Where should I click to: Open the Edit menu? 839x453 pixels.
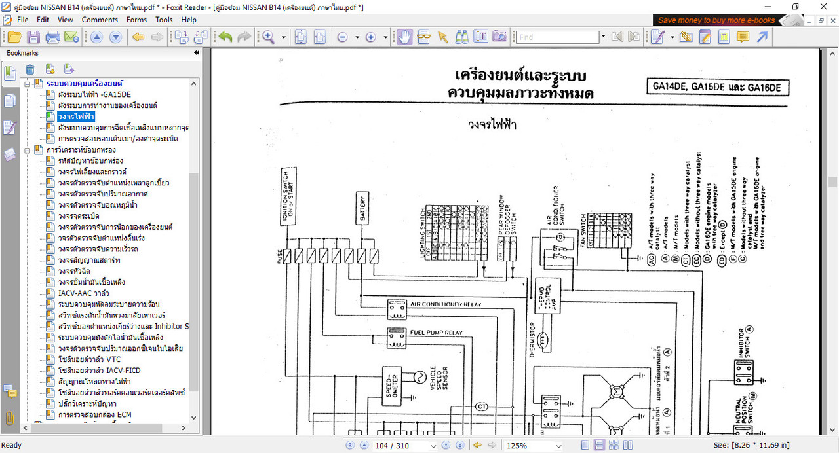tap(43, 20)
